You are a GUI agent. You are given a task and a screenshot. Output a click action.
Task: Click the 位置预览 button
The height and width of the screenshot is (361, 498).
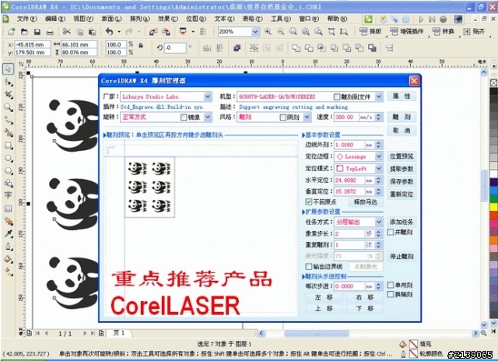coord(402,156)
